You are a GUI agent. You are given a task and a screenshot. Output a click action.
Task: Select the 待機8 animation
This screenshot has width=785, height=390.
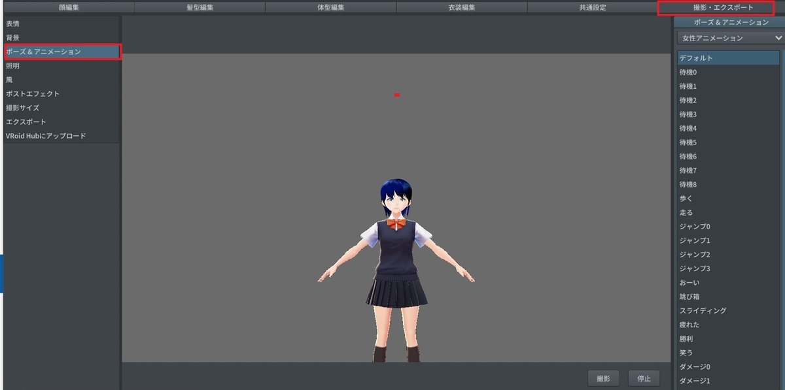[x=729, y=185]
